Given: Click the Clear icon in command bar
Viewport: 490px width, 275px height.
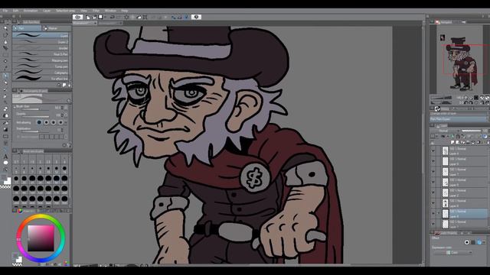Looking at the screenshot, I should (x=126, y=17).
